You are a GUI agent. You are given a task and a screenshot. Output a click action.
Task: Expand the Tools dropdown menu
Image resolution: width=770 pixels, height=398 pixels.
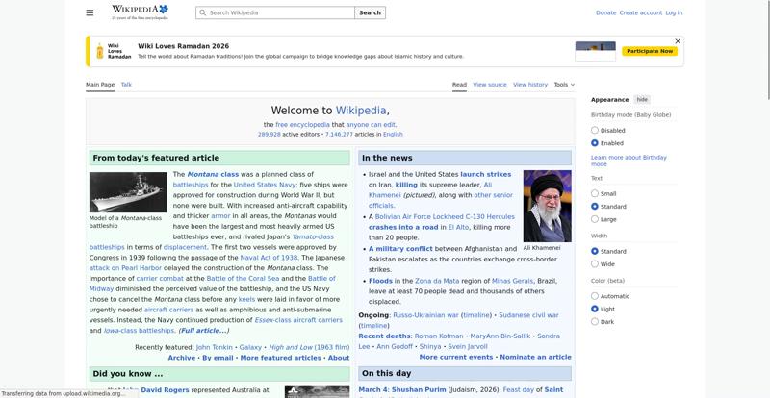[563, 85]
